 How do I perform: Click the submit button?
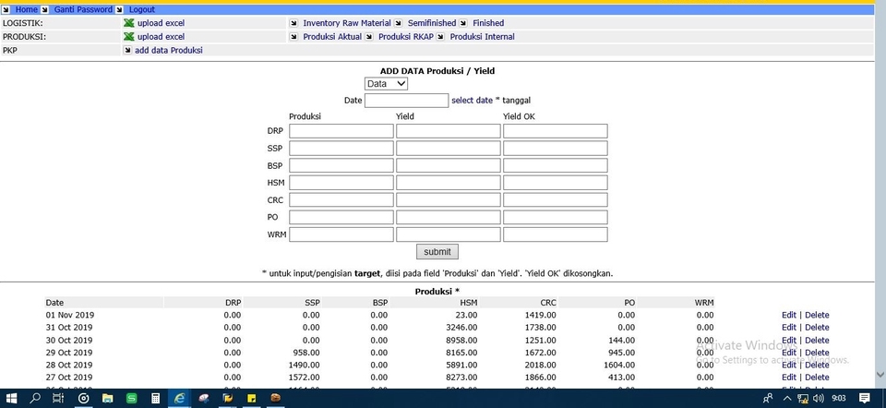click(437, 251)
